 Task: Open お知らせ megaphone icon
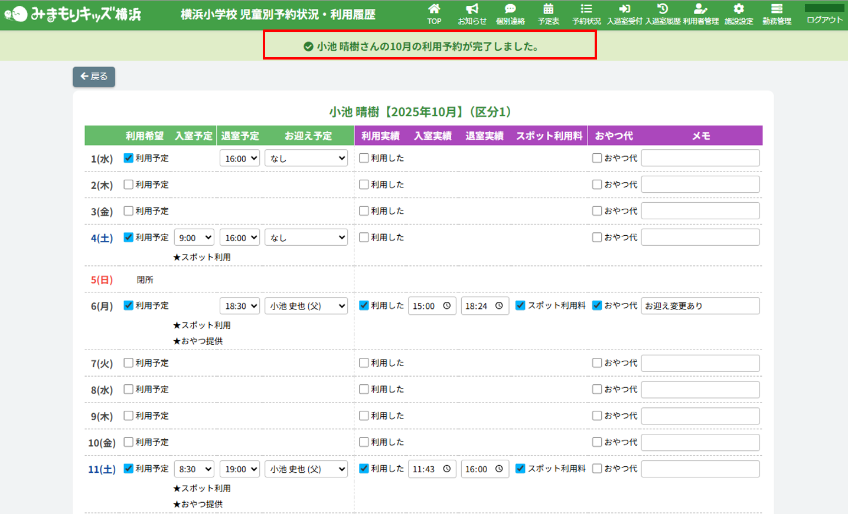click(472, 9)
